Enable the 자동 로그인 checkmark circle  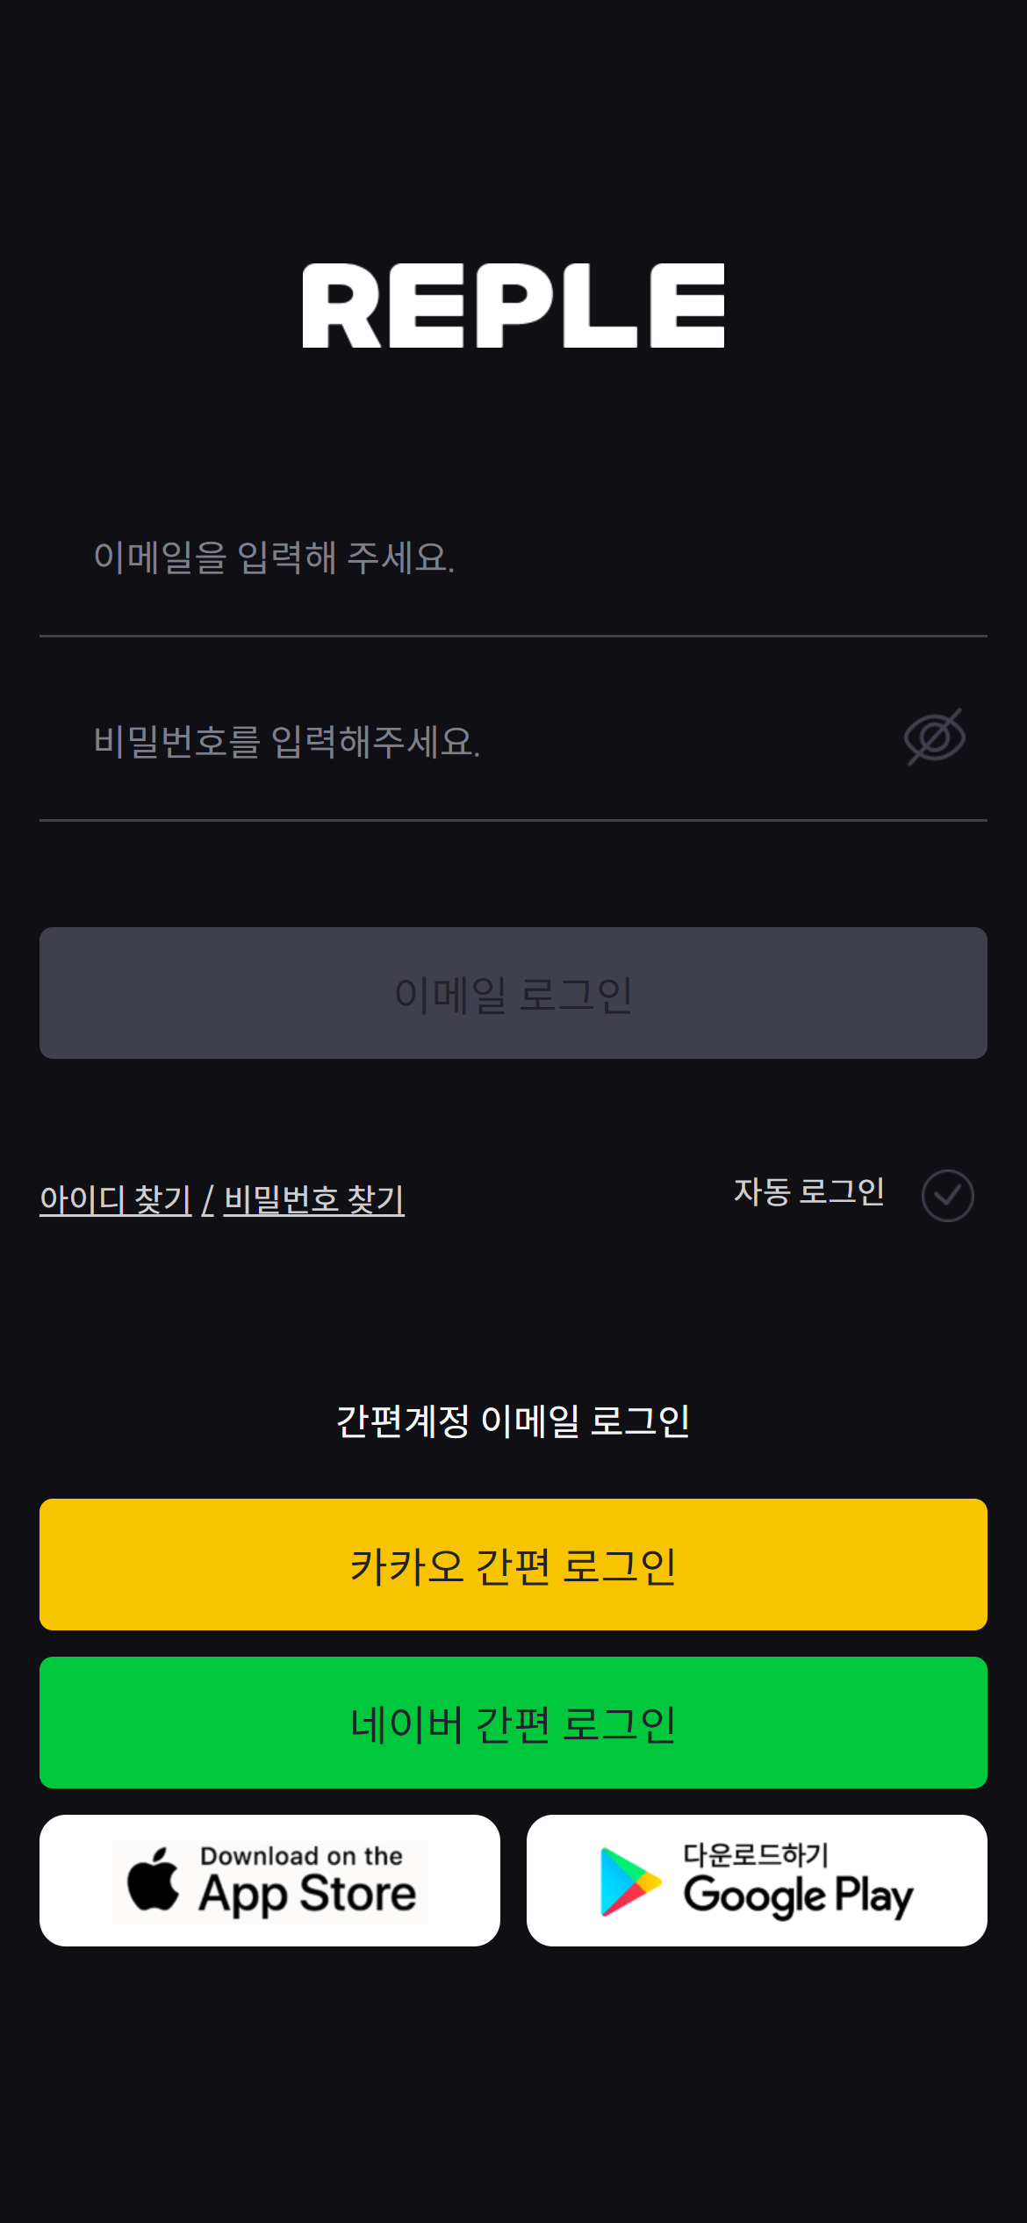tap(947, 1195)
